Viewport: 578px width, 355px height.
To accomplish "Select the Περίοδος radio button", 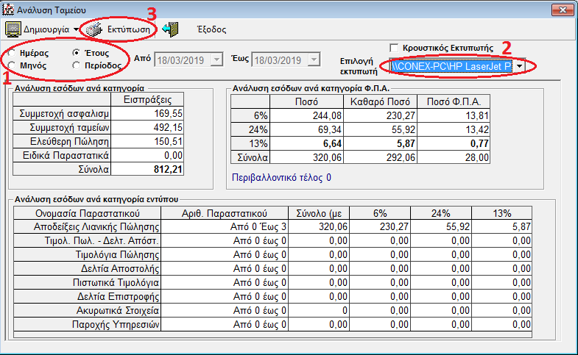I will coord(76,65).
